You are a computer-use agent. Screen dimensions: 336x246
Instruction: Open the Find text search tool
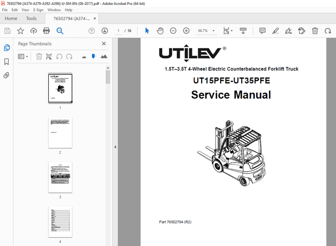(60, 31)
